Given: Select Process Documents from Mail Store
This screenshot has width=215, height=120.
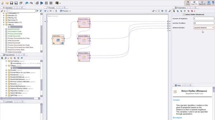Looking at the screenshot, I should pyautogui.click(x=20, y=47).
